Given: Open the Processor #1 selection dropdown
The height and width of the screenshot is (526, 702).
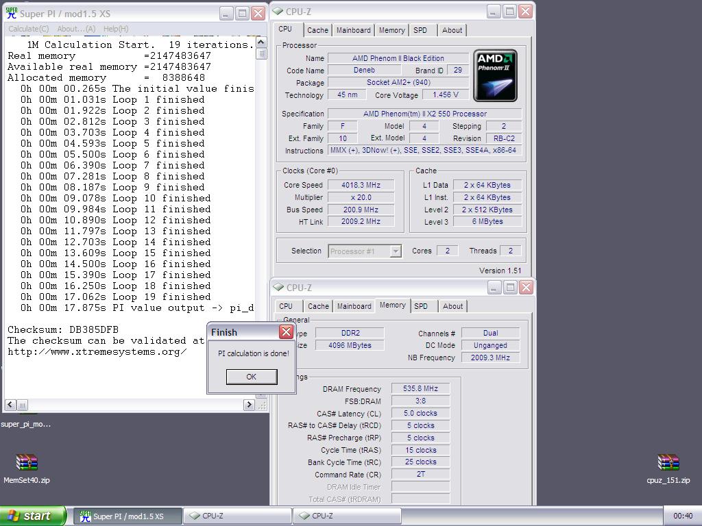Looking at the screenshot, I should pos(396,251).
